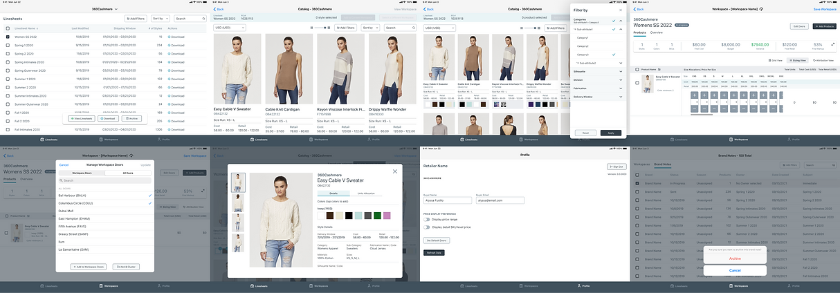The height and width of the screenshot is (293, 840).
Task: Toggle the select-all checkbox in Linesheet Name header
Action: click(8, 28)
